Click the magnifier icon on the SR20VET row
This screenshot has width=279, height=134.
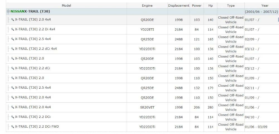(13, 107)
